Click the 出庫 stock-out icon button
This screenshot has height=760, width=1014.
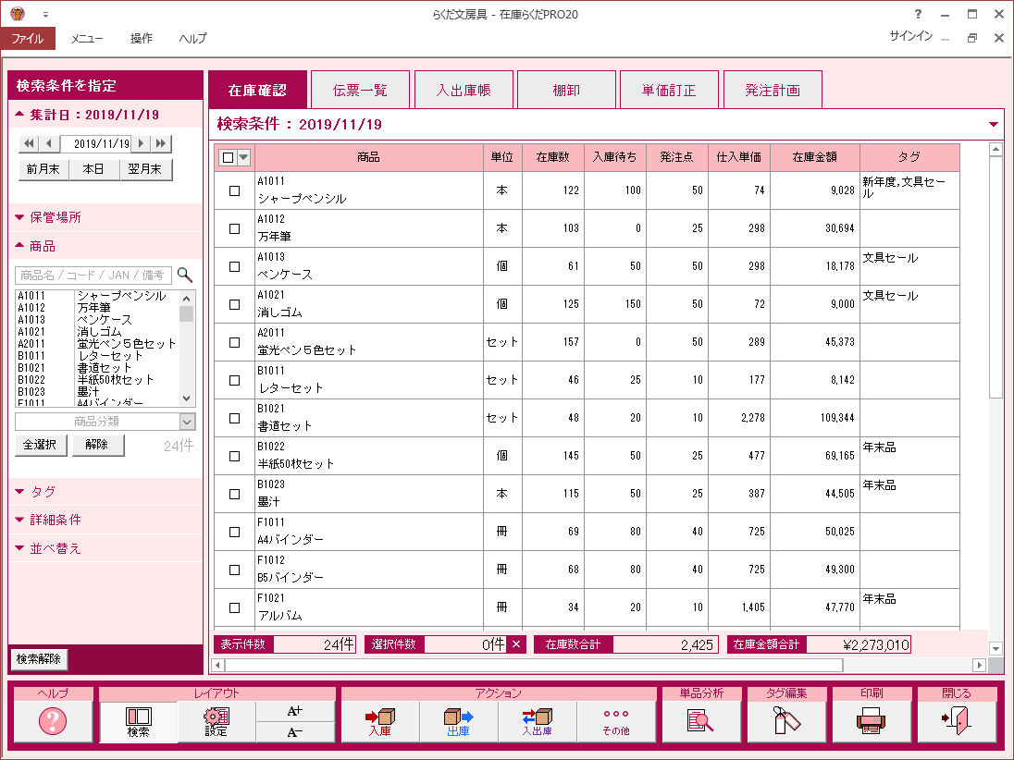coord(459,721)
